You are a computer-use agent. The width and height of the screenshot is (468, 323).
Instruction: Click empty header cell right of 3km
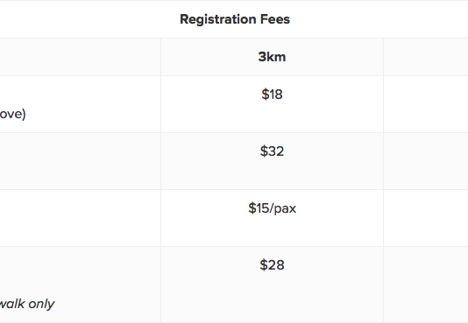[426, 57]
